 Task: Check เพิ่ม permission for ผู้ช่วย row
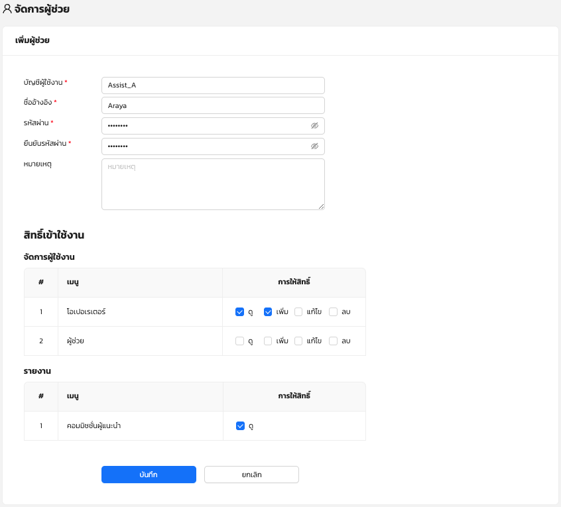tap(269, 341)
